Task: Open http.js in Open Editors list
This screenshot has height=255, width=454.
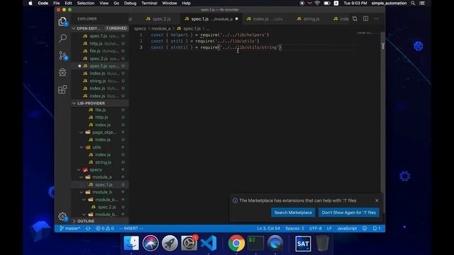Action: (100, 43)
